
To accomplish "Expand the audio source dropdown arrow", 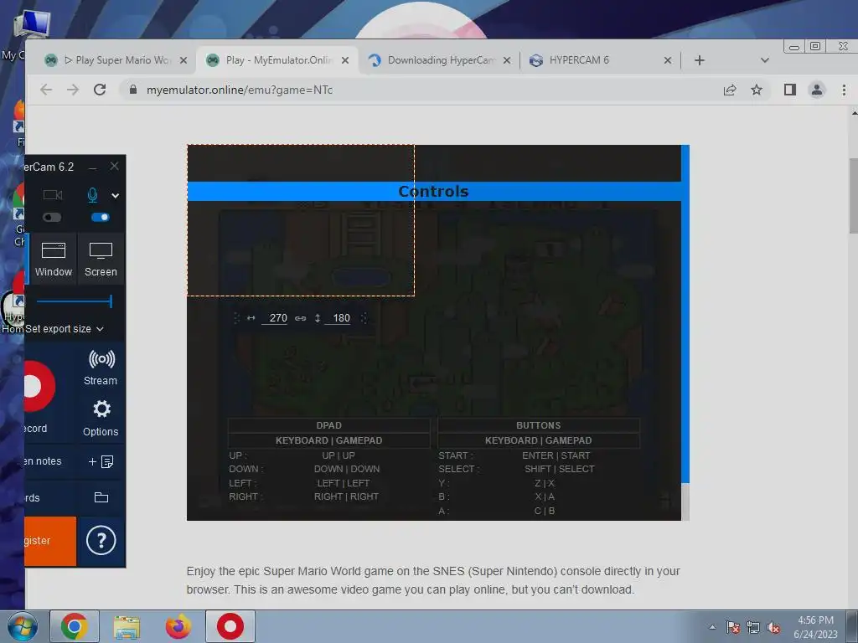I will tap(115, 196).
